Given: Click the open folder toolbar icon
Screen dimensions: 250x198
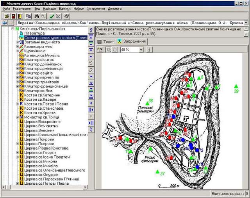Looking at the screenshot, I should pos(6,16).
